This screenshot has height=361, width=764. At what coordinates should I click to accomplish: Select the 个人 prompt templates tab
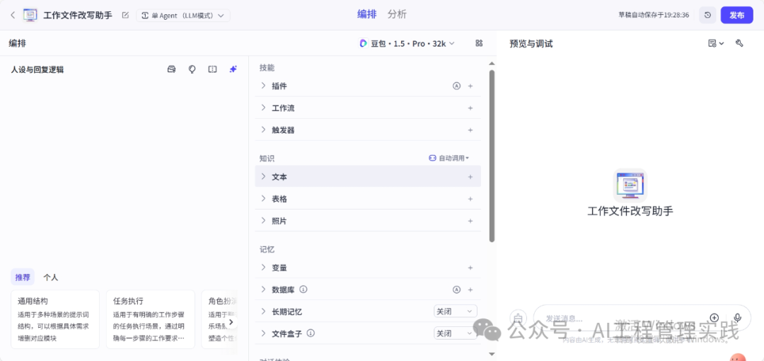50,277
